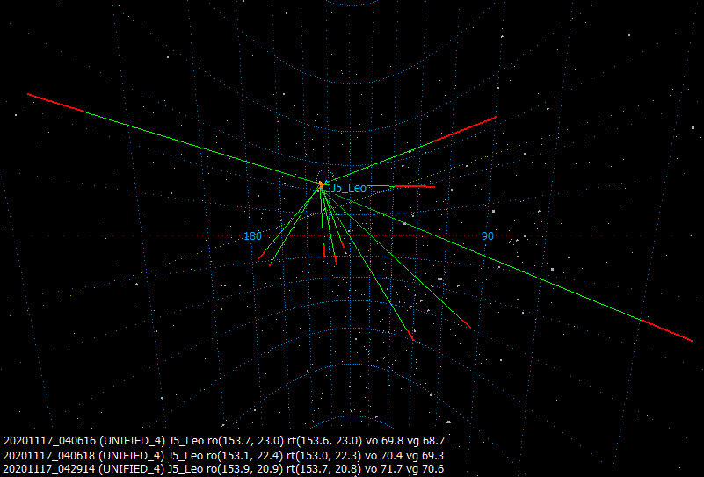Click the 90 longitude grid label
704x477 pixels.
pos(488,236)
